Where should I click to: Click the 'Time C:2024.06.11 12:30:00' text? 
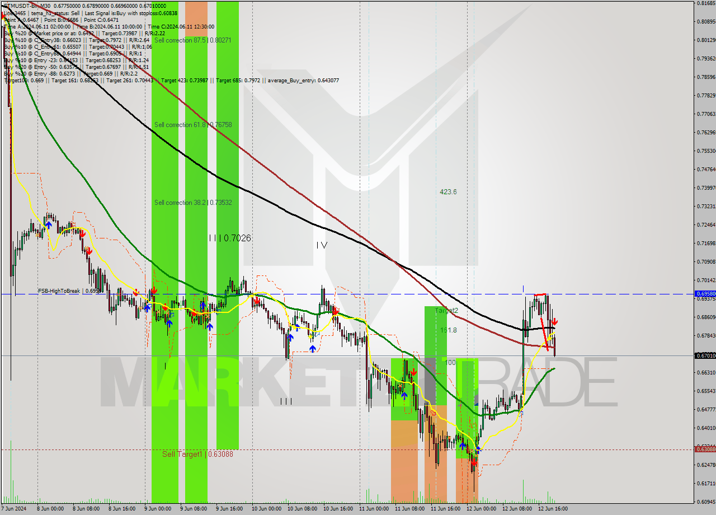pos(181,26)
